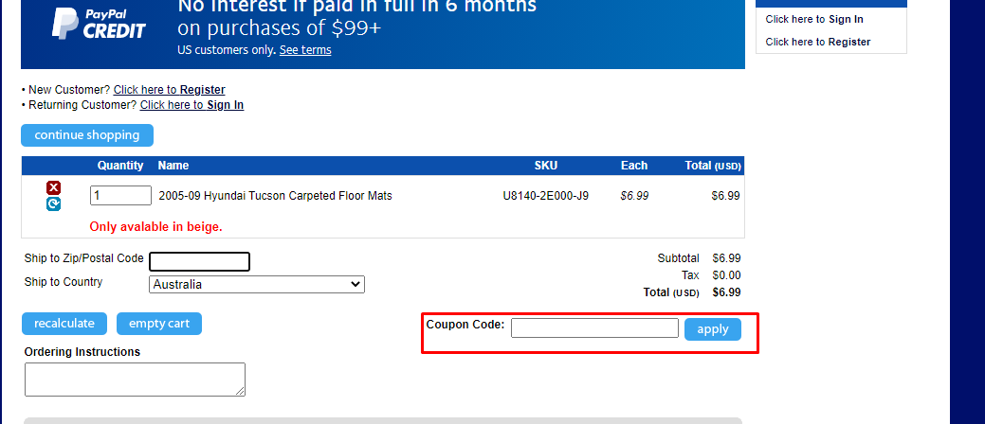Remove the floor mats item with red X icon
The width and height of the screenshot is (985, 424).
[53, 187]
